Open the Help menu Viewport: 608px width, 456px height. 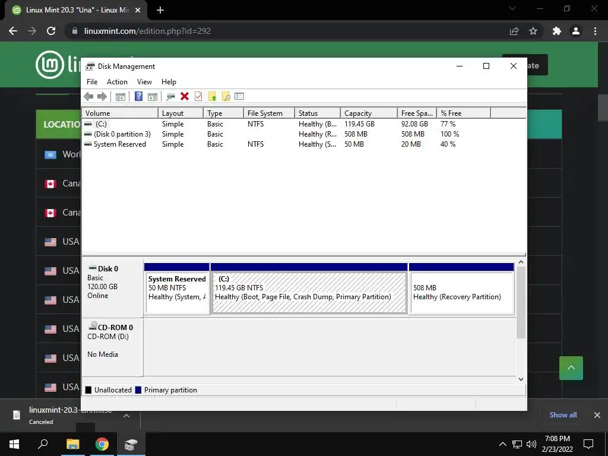tap(169, 82)
